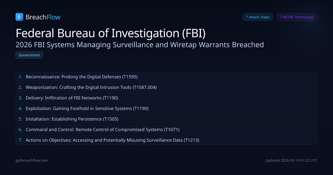The width and height of the screenshot is (333, 175).
Task: Open step 7 Actions on Objectives row
Action: coord(166,140)
